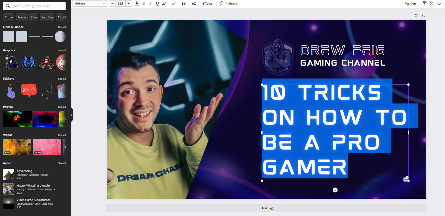The width and height of the screenshot is (445, 216).
Task: Toggle bold formatting
Action: tap(143, 4)
